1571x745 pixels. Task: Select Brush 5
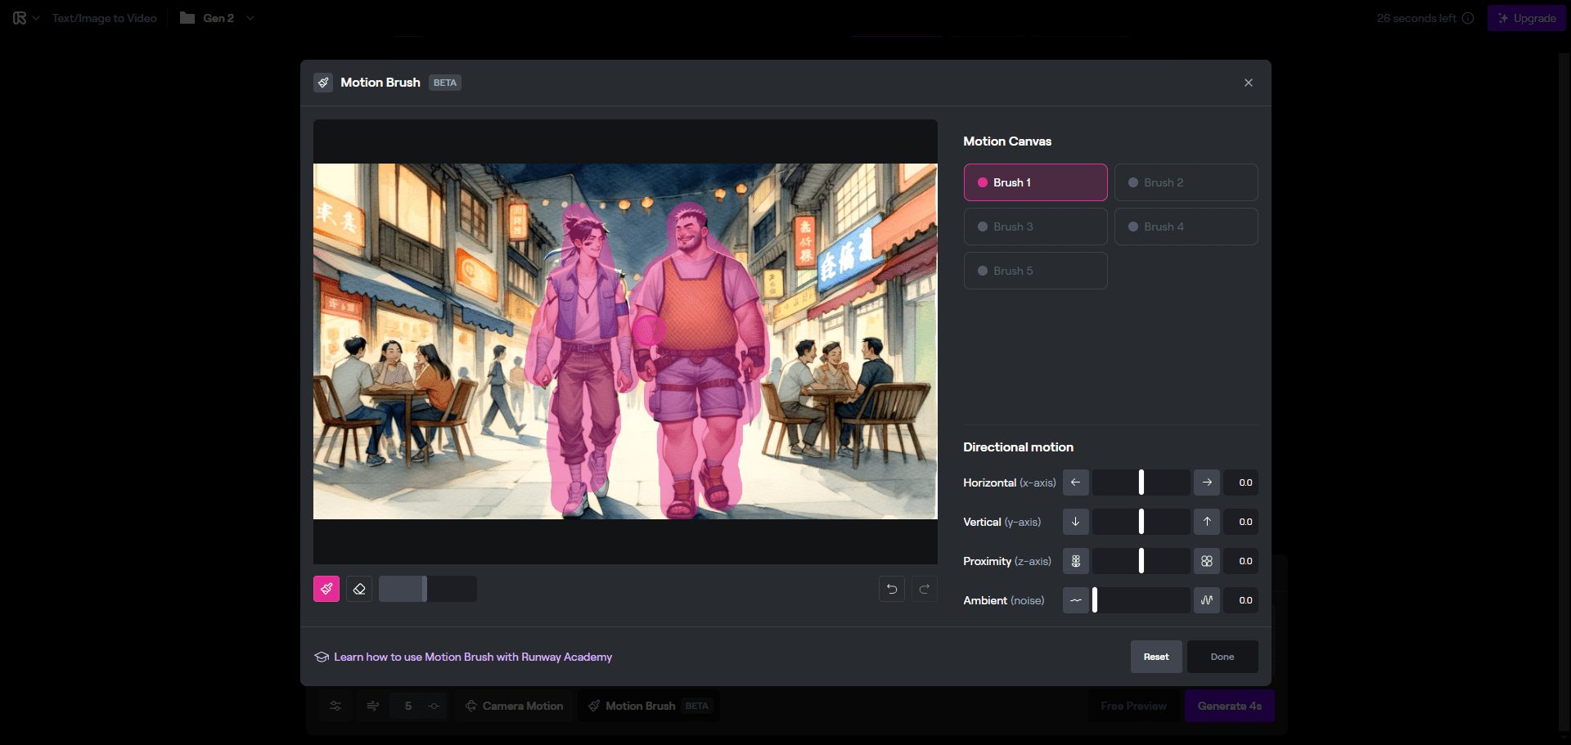tap(1035, 271)
